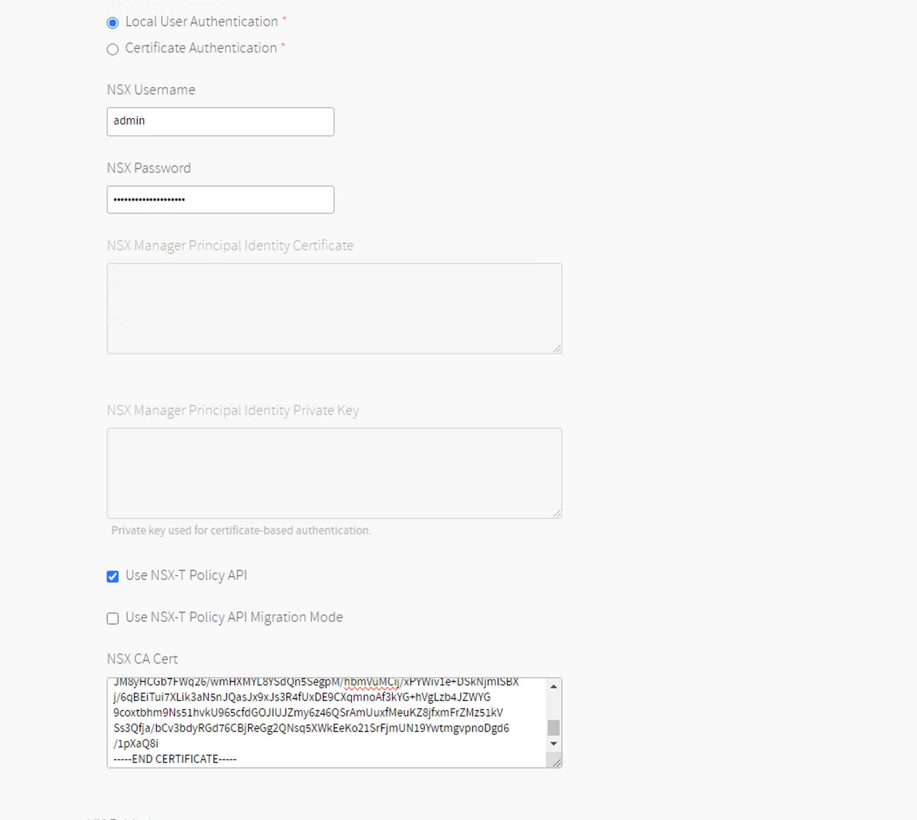Image resolution: width=917 pixels, height=820 pixels.
Task: Enable Use NSX-T Policy API Migration Mode
Action: click(113, 618)
